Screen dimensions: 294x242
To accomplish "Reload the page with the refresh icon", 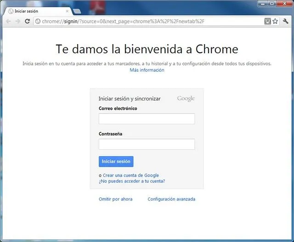I will point(28,21).
